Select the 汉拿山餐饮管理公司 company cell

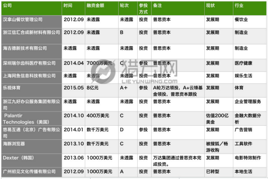point(31,22)
